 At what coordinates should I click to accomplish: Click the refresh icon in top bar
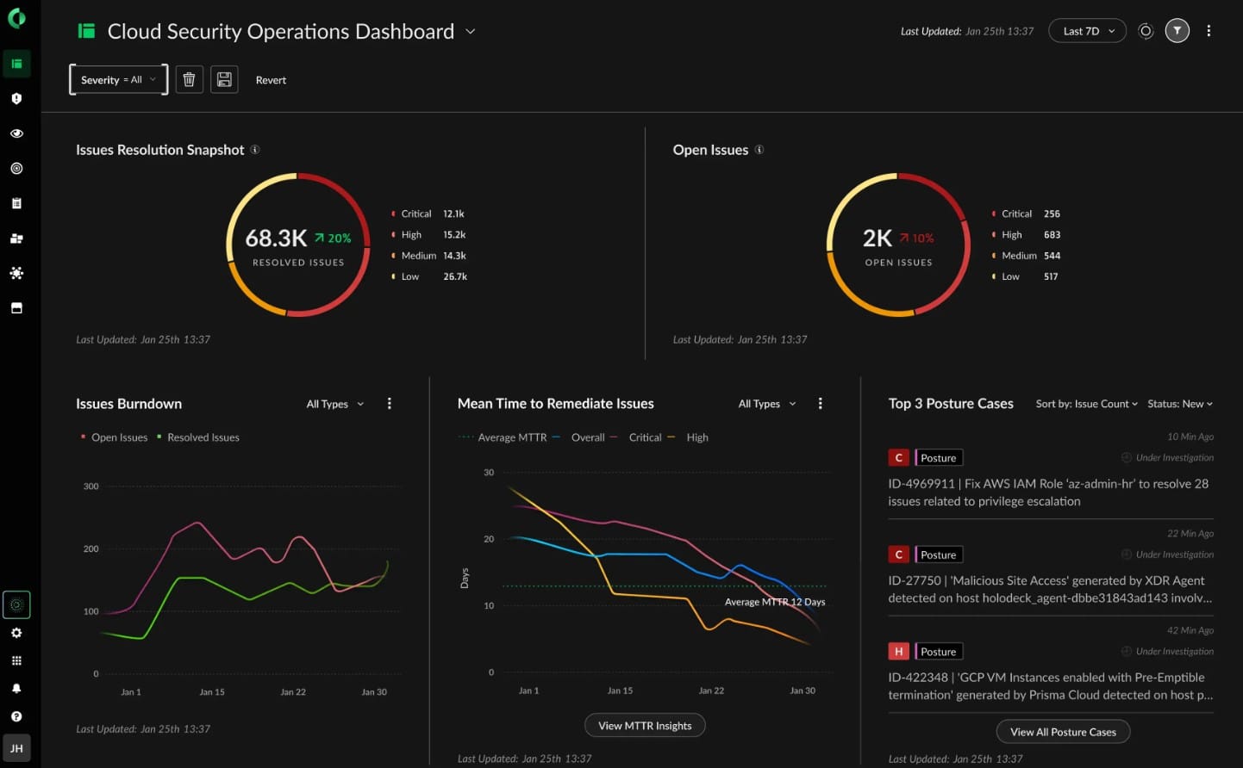click(1146, 31)
